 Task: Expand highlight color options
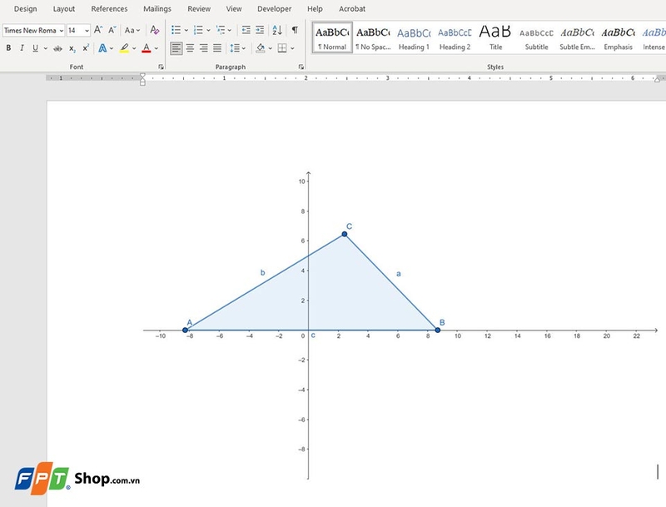coord(134,48)
